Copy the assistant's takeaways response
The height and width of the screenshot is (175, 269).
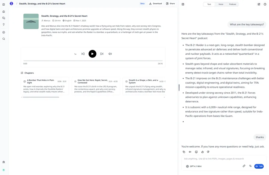(x=184, y=152)
